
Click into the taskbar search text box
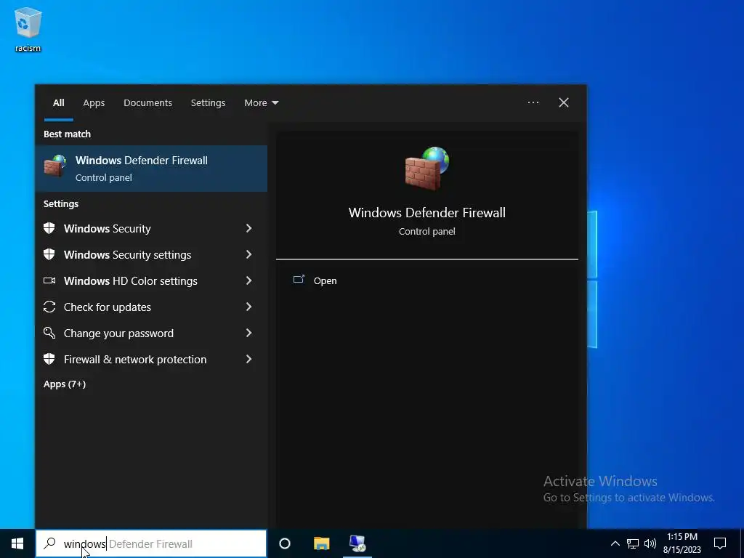pyautogui.click(x=151, y=543)
